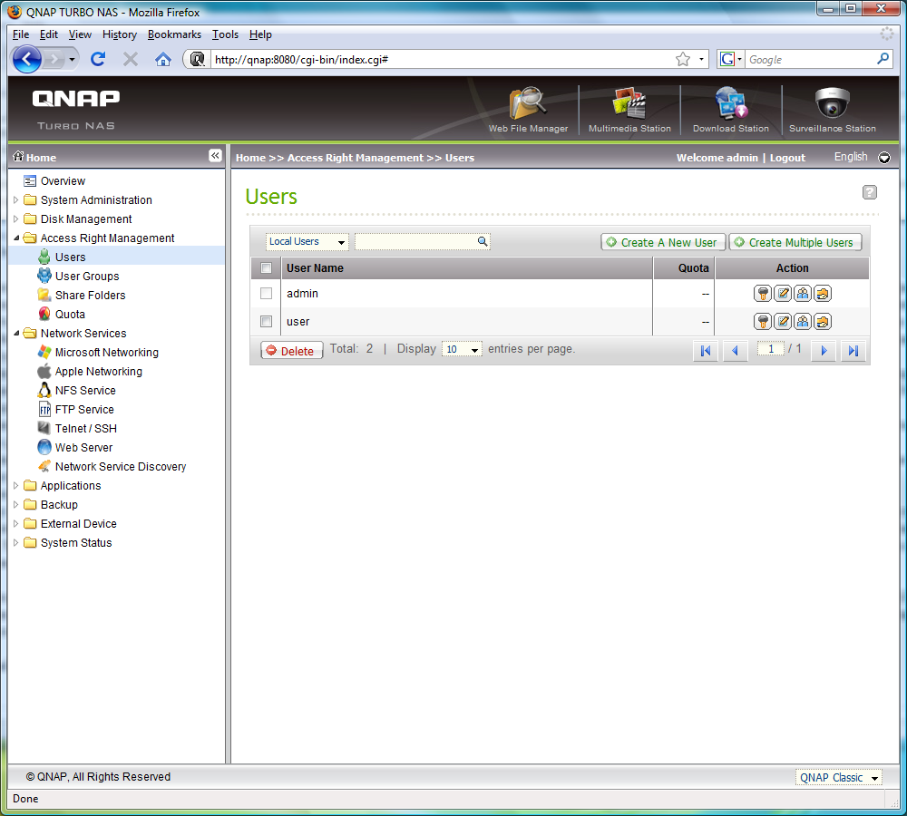Open the QNAP Classic theme dropdown

pos(838,778)
